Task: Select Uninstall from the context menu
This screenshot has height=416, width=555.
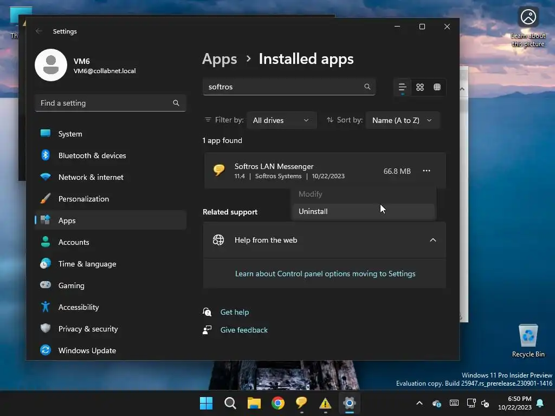Action: [x=364, y=211]
